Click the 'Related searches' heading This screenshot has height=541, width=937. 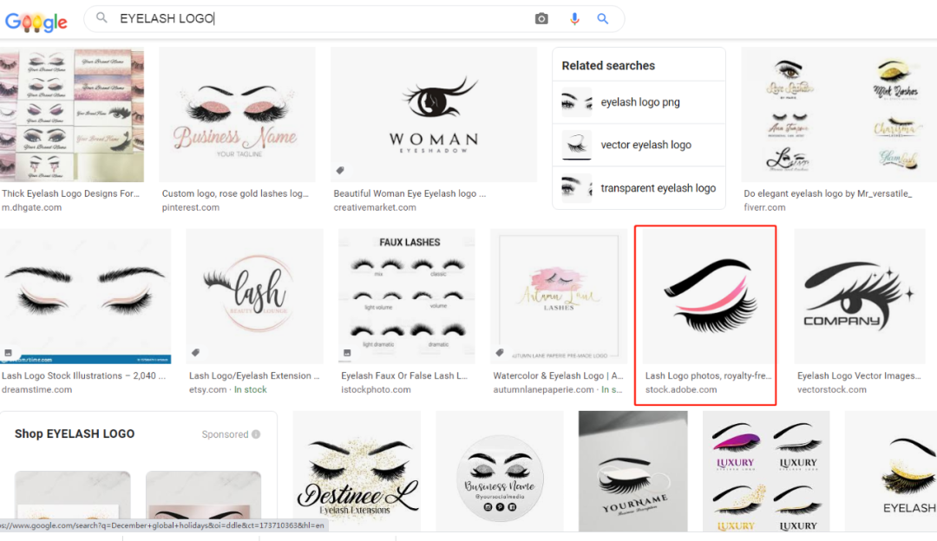(x=608, y=66)
